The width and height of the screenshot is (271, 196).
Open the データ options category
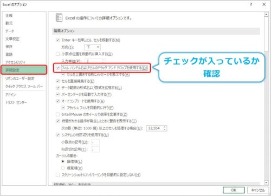coord(10,31)
